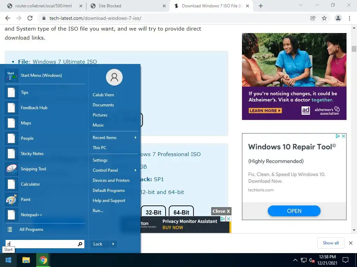Click the 64-Bit download button
The width and height of the screenshot is (357, 267).
[181, 212]
